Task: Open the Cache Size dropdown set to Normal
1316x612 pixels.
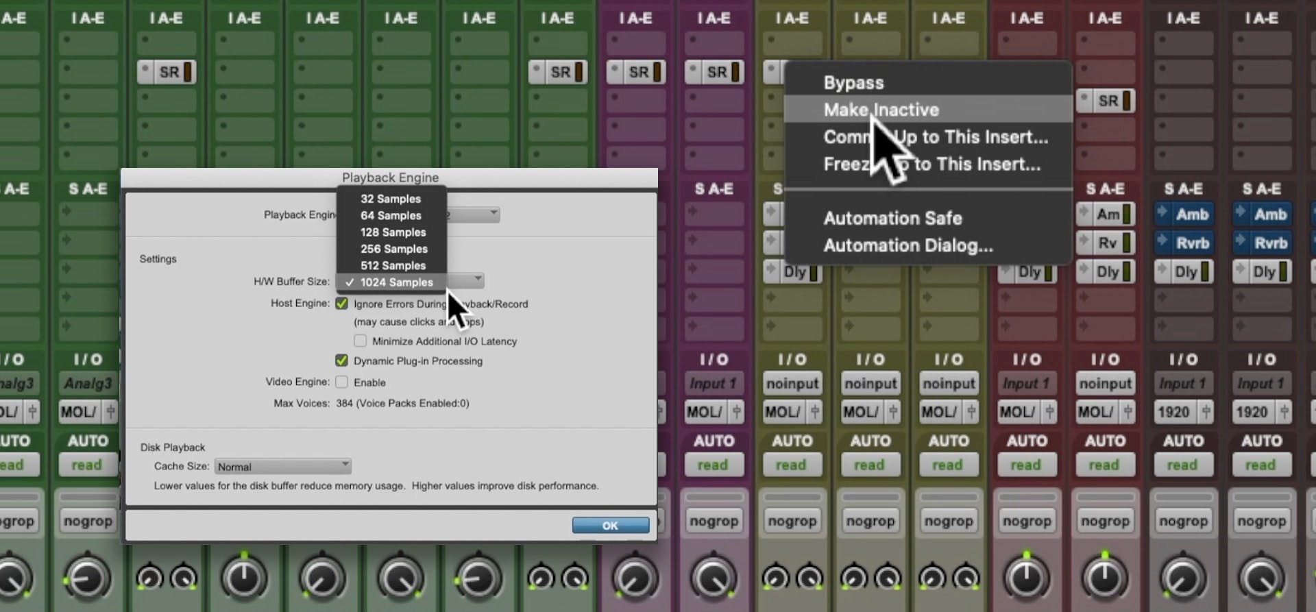Action: [282, 466]
